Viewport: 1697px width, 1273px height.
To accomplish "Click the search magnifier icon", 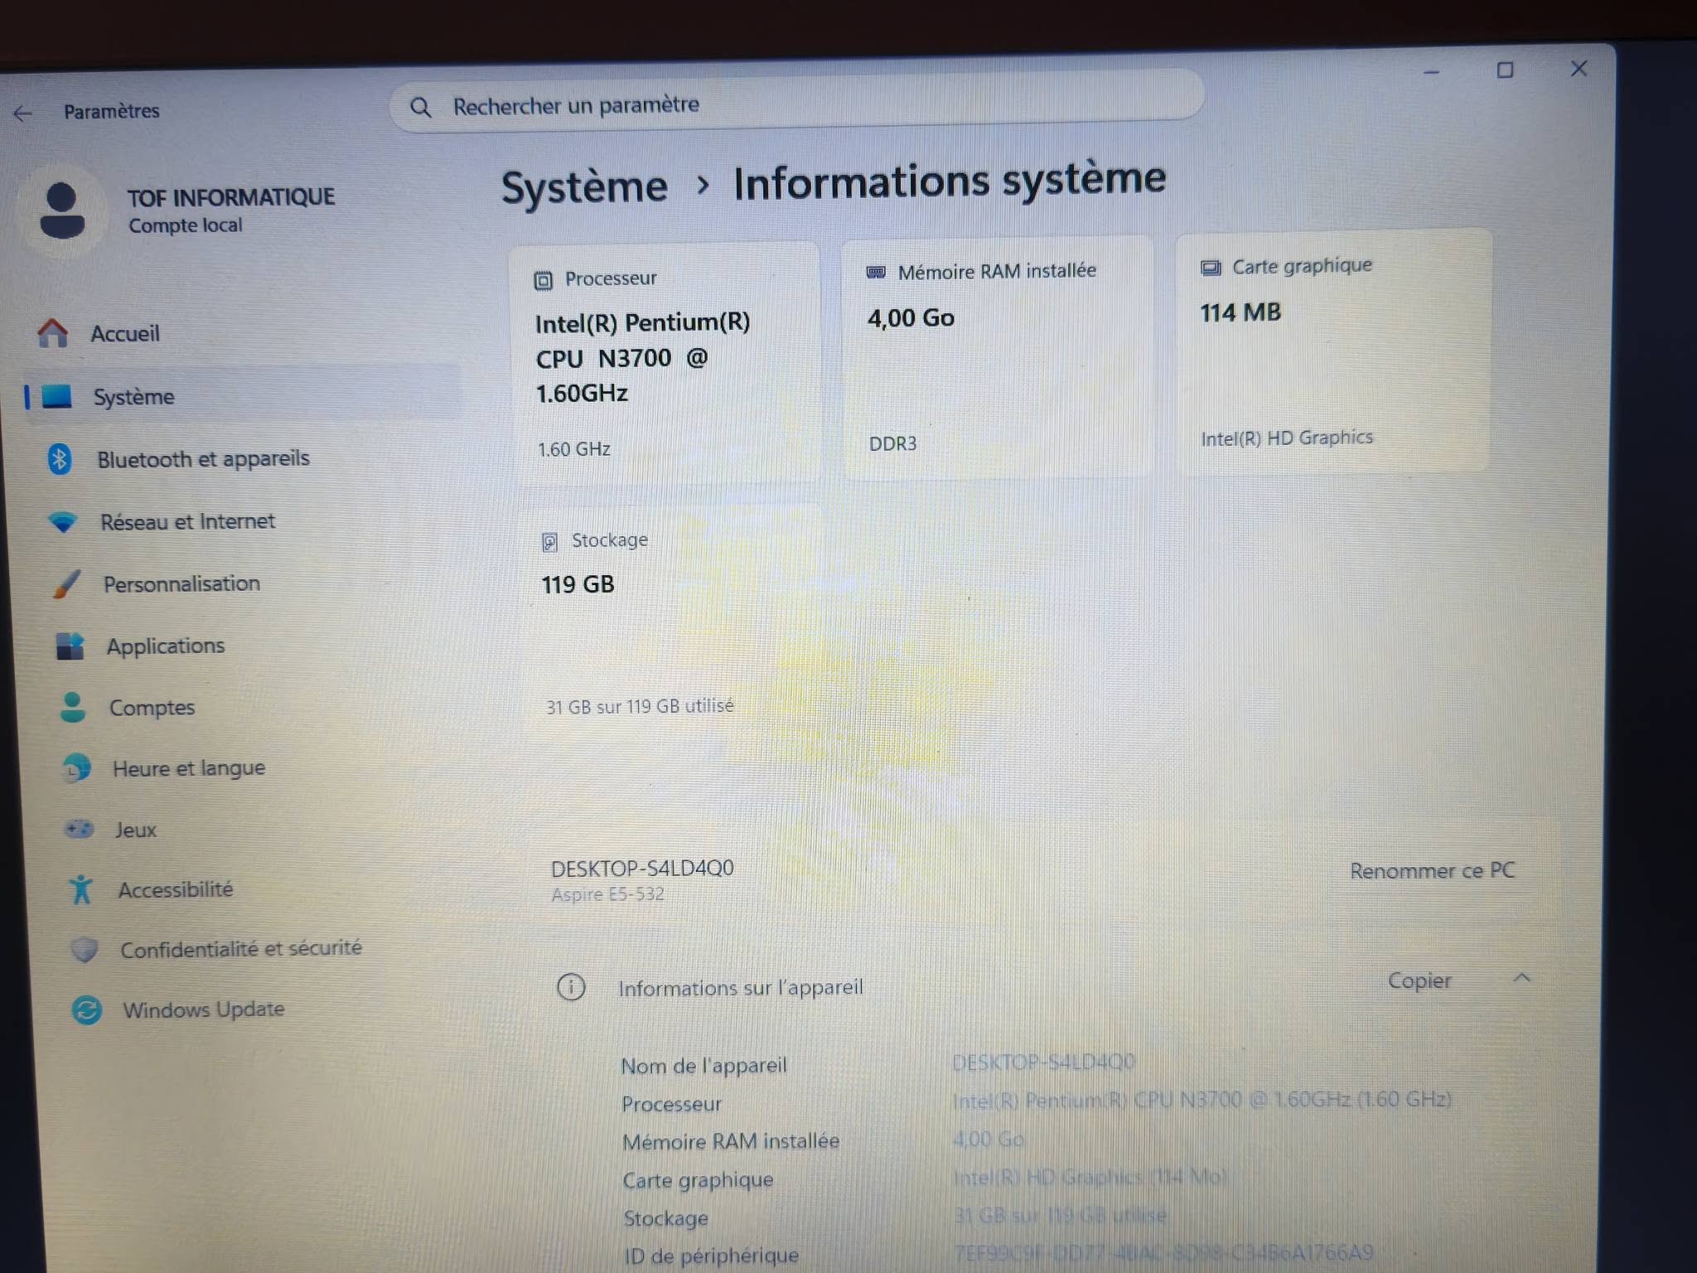I will pyautogui.click(x=421, y=108).
